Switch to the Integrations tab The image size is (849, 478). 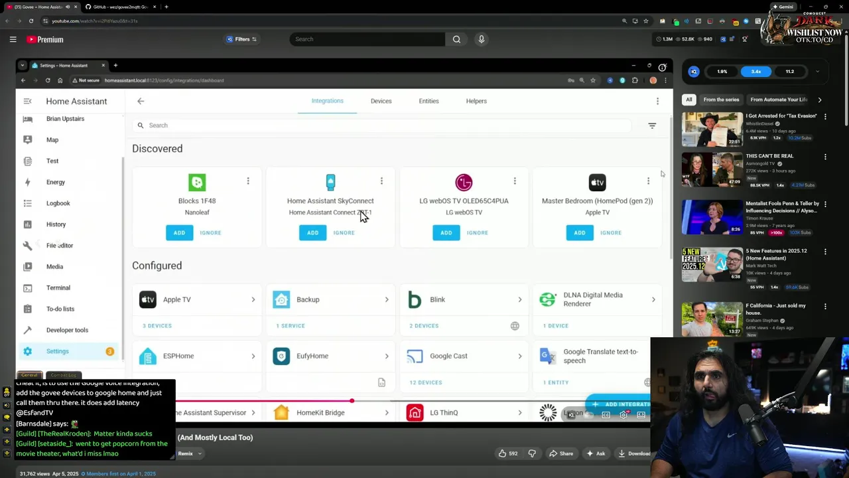(x=328, y=101)
